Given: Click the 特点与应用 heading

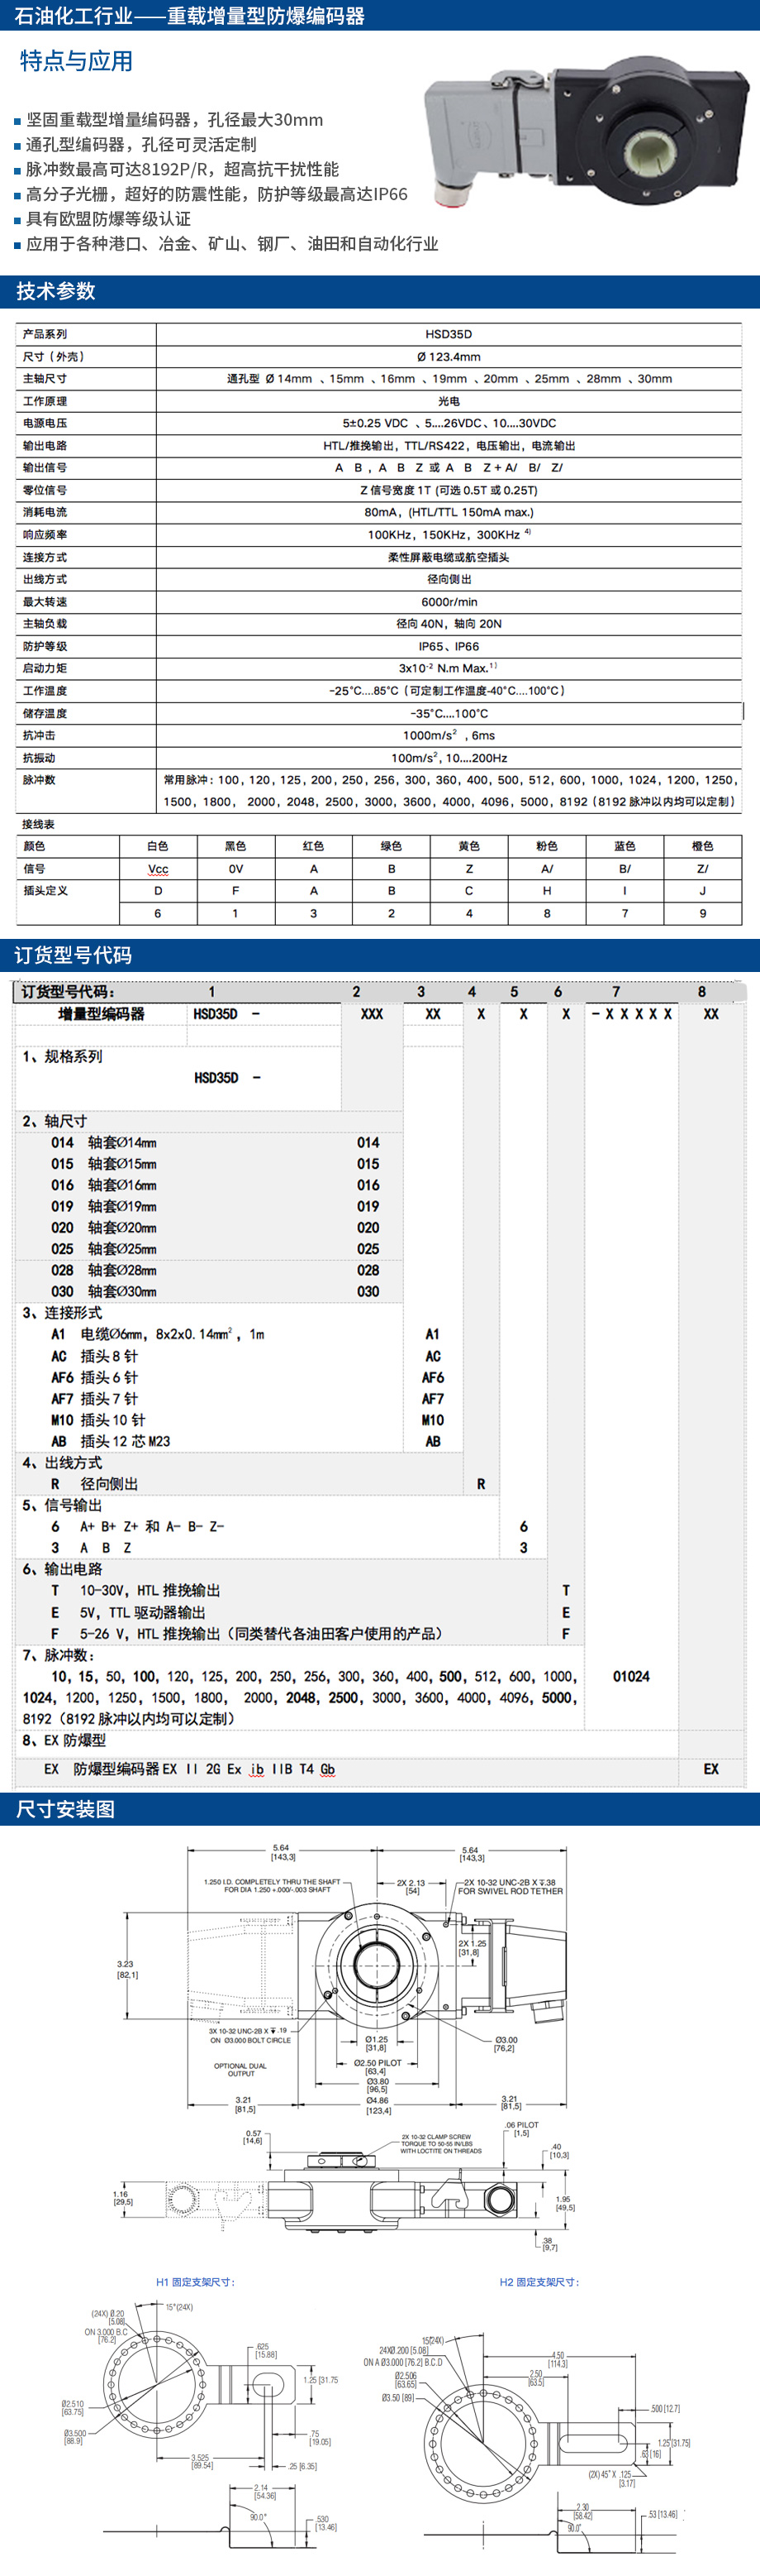Looking at the screenshot, I should 76,61.
